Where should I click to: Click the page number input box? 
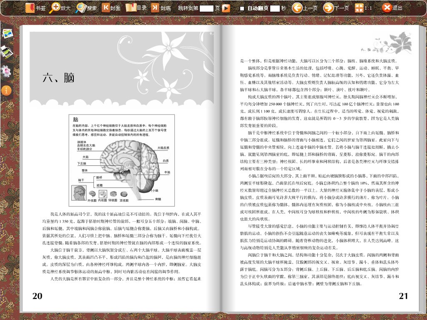[x=206, y=8]
